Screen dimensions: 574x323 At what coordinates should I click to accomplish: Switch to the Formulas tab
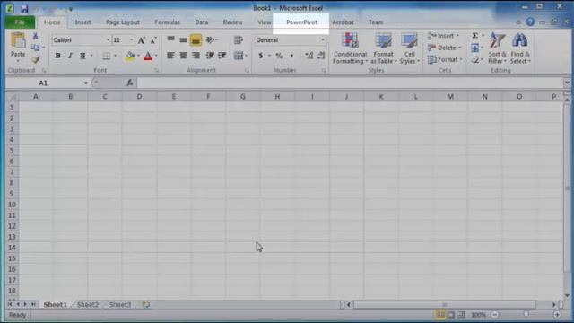pyautogui.click(x=168, y=22)
